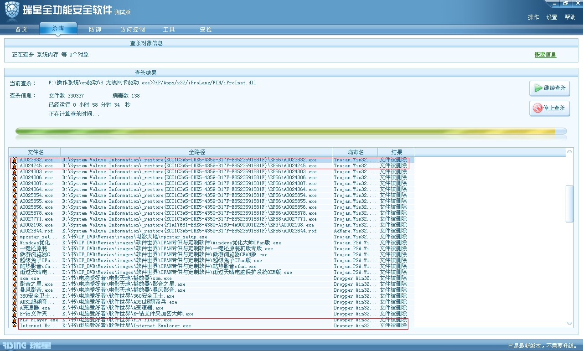Select the A0024364.exe row
583x351 pixels.
point(212,190)
